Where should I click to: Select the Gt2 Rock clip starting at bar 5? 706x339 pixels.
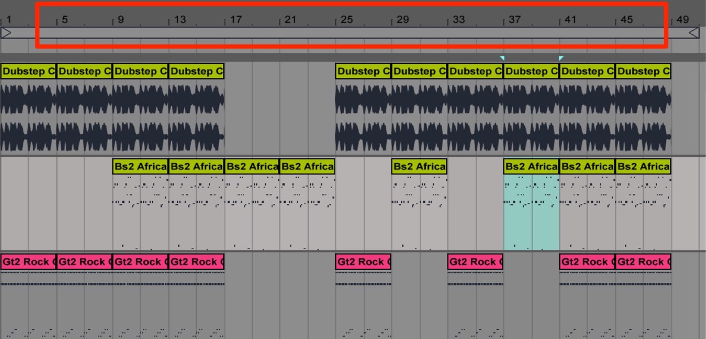[84, 262]
